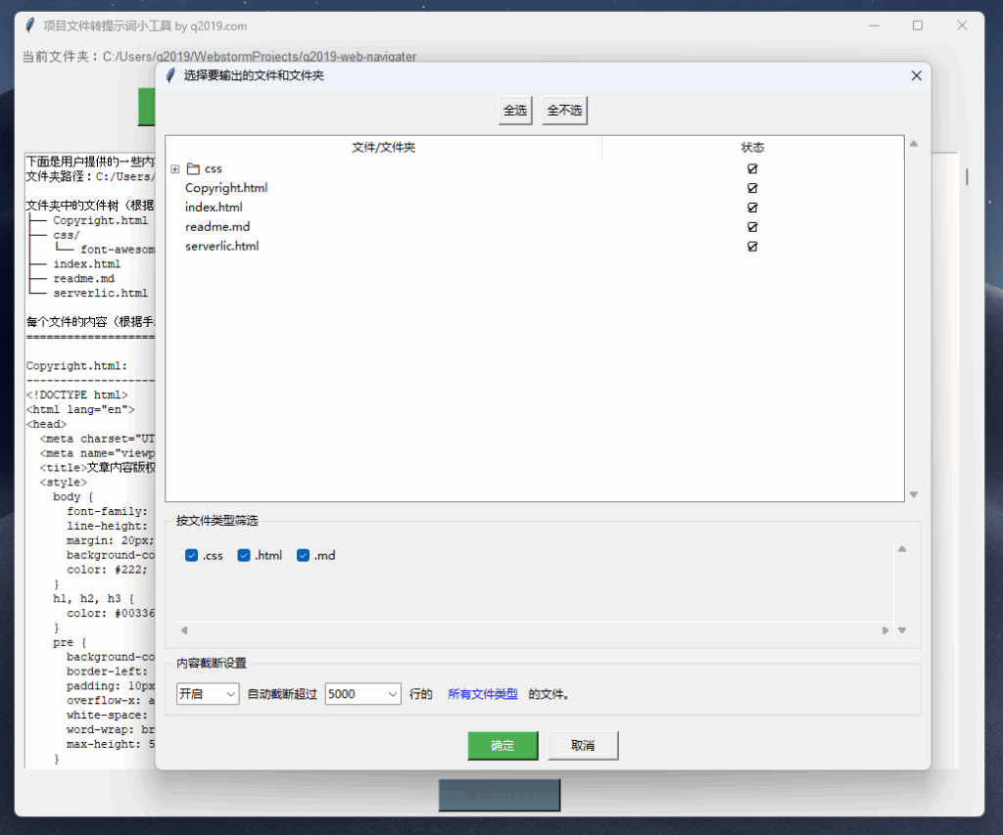Image resolution: width=1003 pixels, height=835 pixels.
Task: Toggle the .md file type checkbox
Action: pyautogui.click(x=304, y=556)
